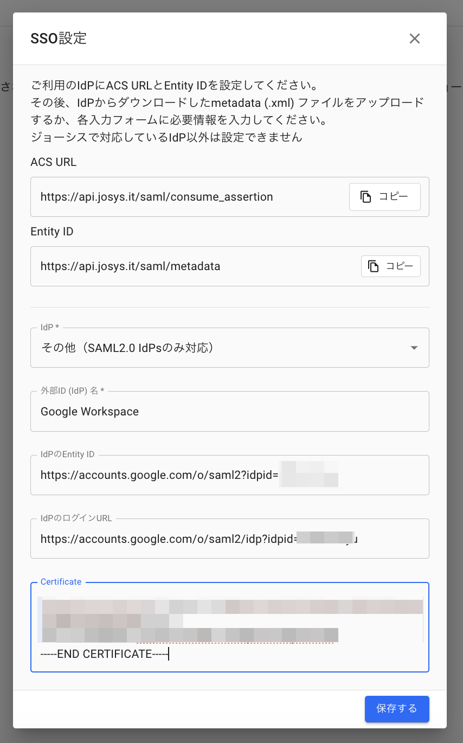Close the SSO設定 dialog with X
463x743 pixels.
tap(415, 39)
